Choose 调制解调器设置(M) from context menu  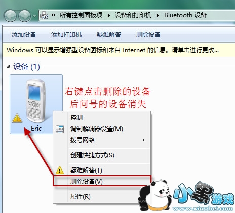click(97, 129)
